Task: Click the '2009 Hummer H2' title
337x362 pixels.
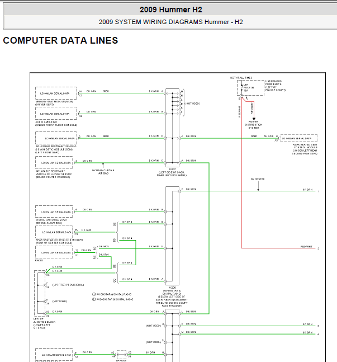Action: (x=170, y=10)
